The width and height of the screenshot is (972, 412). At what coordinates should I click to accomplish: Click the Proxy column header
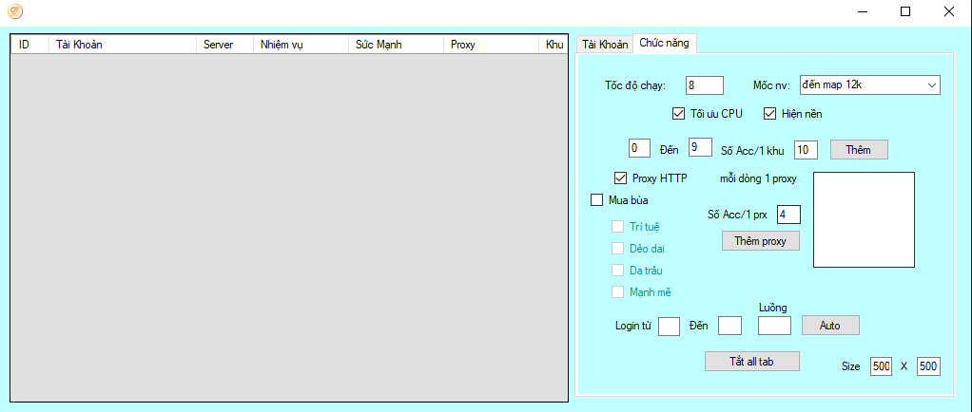pos(492,45)
